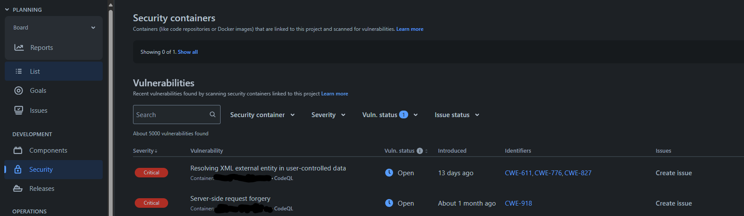
Task: Sort by Severity column
Action: [x=145, y=151]
